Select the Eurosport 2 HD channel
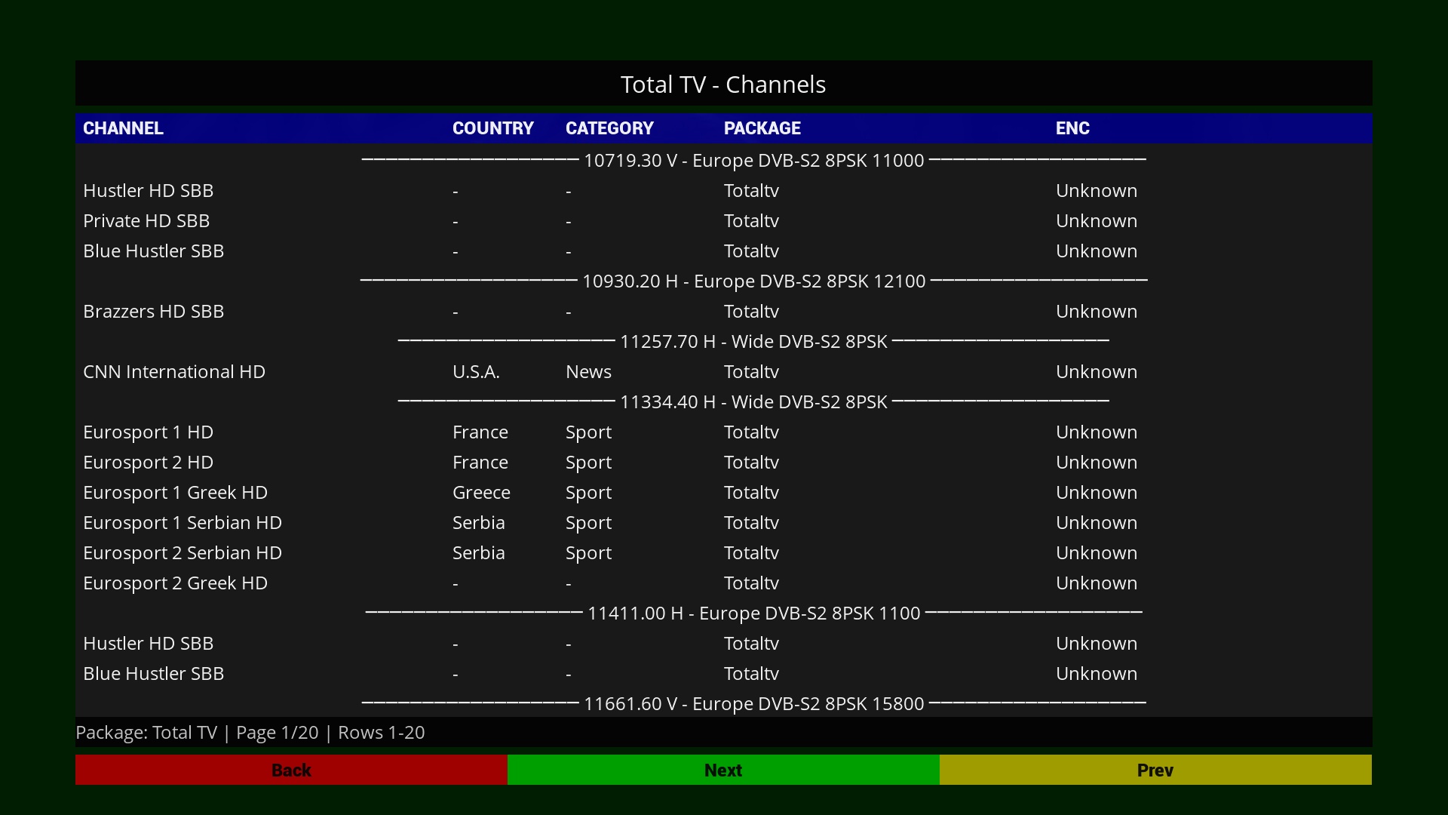This screenshot has width=1448, height=815. coord(724,462)
